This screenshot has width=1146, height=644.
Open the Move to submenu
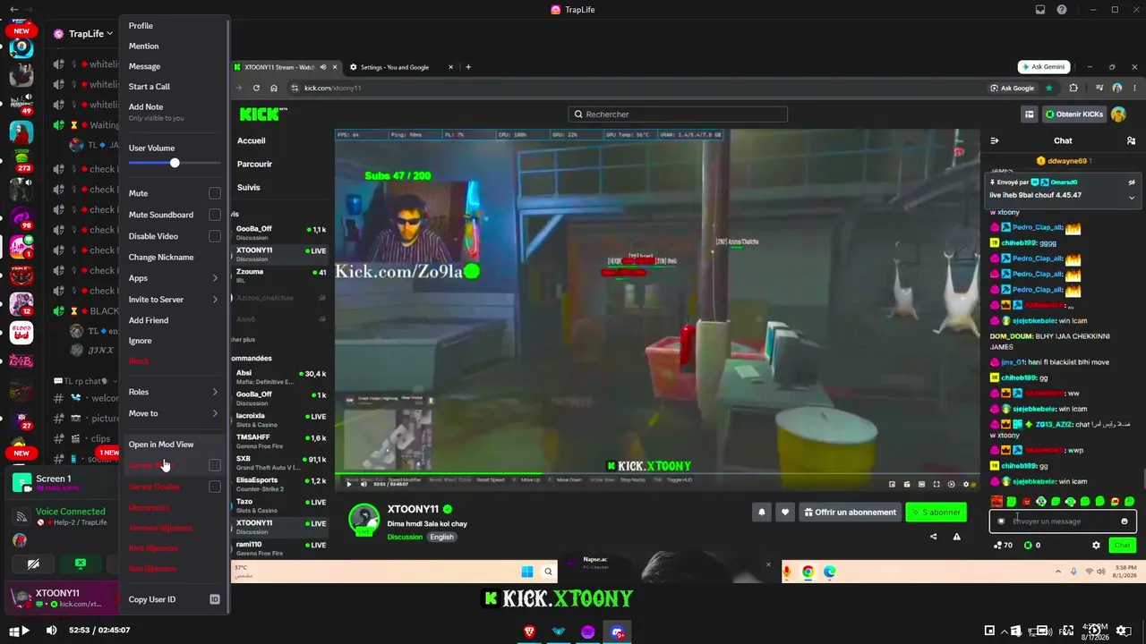pyautogui.click(x=175, y=413)
